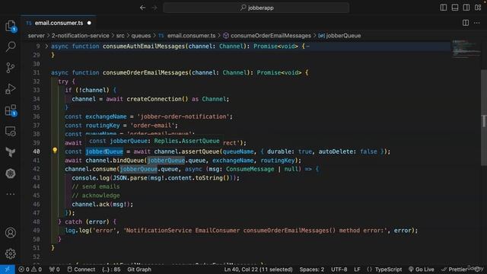Go forward with the navigation arrow
Screen dimensions: 487x274
pos(154,8)
